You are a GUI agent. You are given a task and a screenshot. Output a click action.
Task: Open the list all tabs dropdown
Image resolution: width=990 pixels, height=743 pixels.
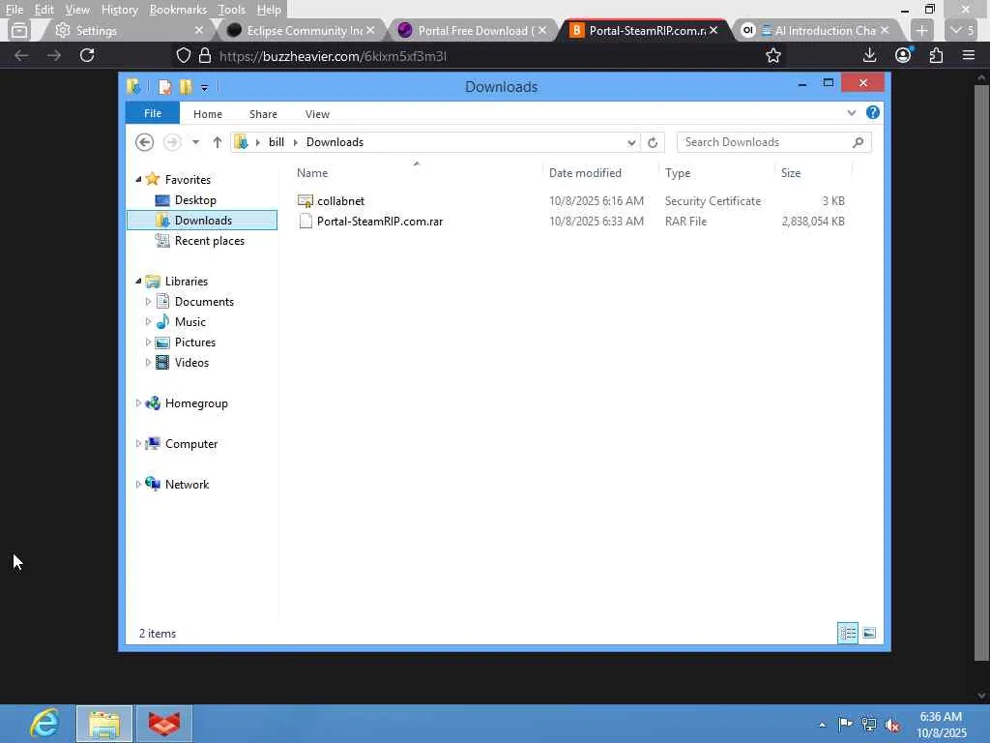[962, 30]
